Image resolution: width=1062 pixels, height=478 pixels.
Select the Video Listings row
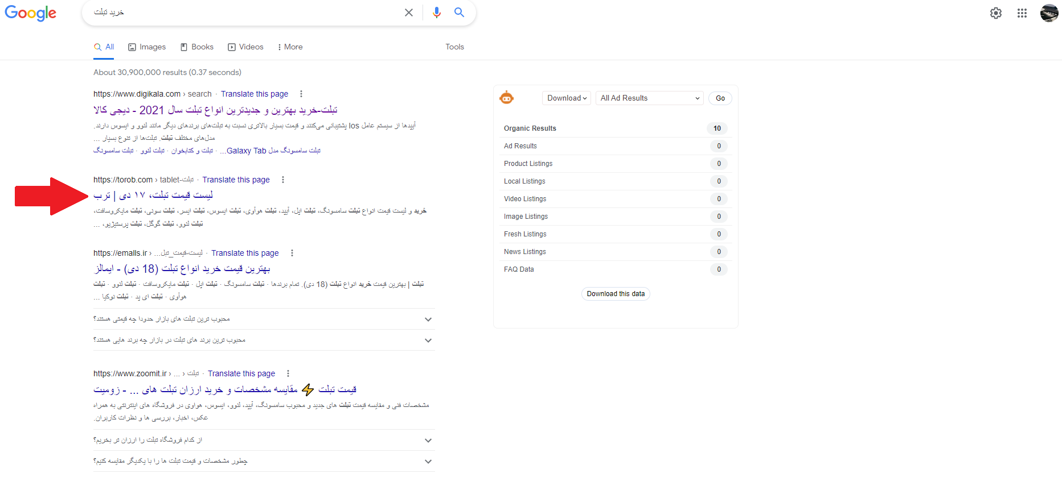point(615,199)
